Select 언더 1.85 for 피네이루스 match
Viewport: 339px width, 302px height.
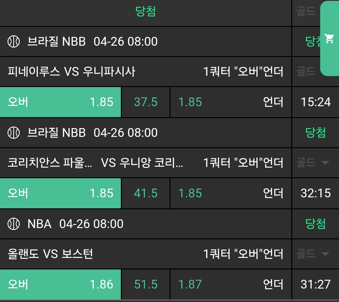tap(231, 102)
